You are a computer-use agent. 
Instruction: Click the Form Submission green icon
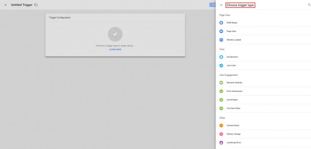tap(221, 91)
